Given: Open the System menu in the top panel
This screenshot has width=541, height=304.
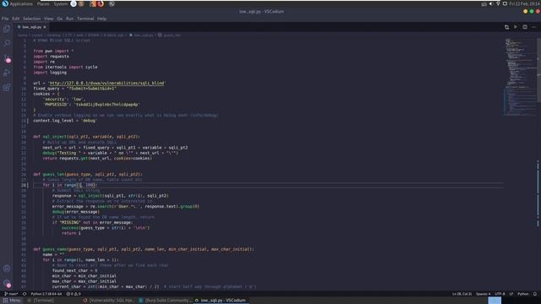Looking at the screenshot, I should [x=61, y=3].
